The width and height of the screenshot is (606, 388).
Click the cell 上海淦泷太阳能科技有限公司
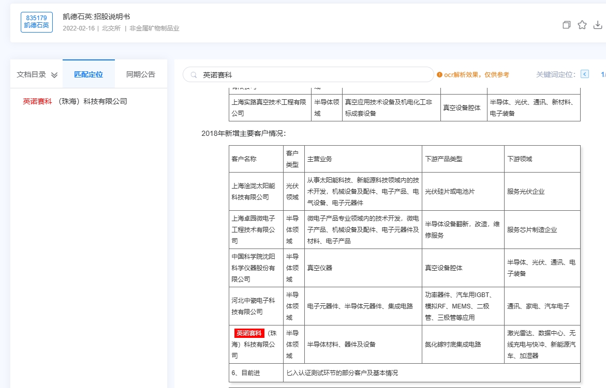click(x=256, y=191)
